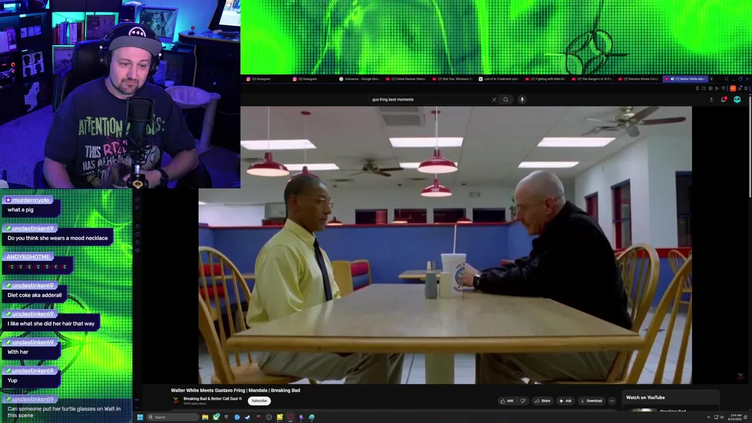Viewport: 752px width, 423px height.
Task: Click the Ask sparkle button
Action: (565, 401)
